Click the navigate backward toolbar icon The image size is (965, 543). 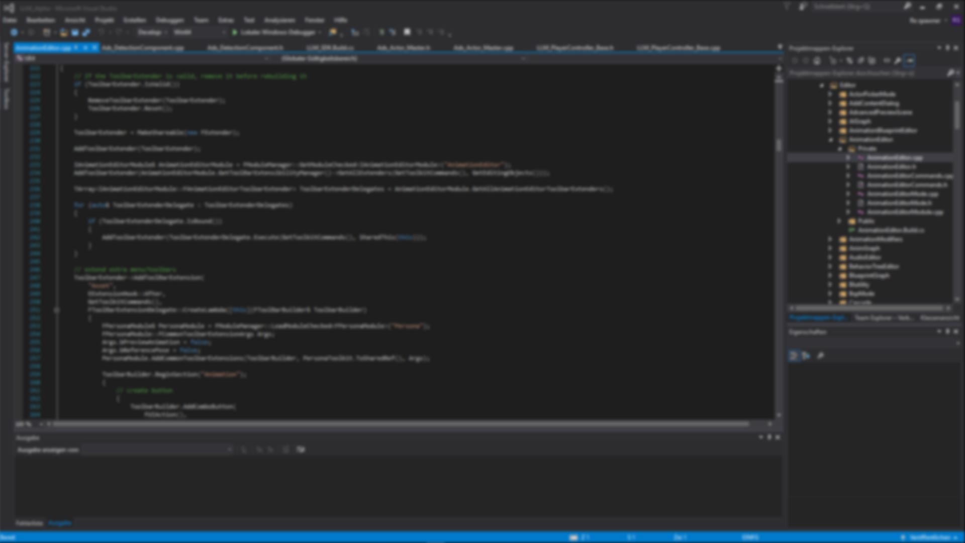[x=14, y=32]
